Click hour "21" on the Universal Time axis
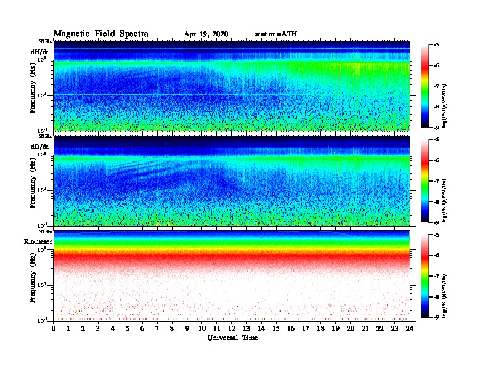 (365, 328)
